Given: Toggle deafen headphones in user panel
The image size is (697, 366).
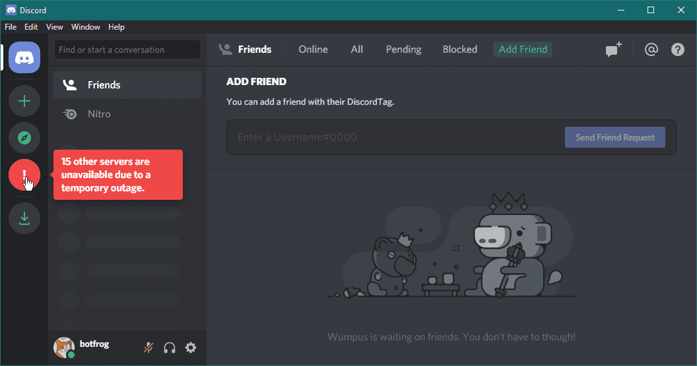Looking at the screenshot, I should [170, 348].
